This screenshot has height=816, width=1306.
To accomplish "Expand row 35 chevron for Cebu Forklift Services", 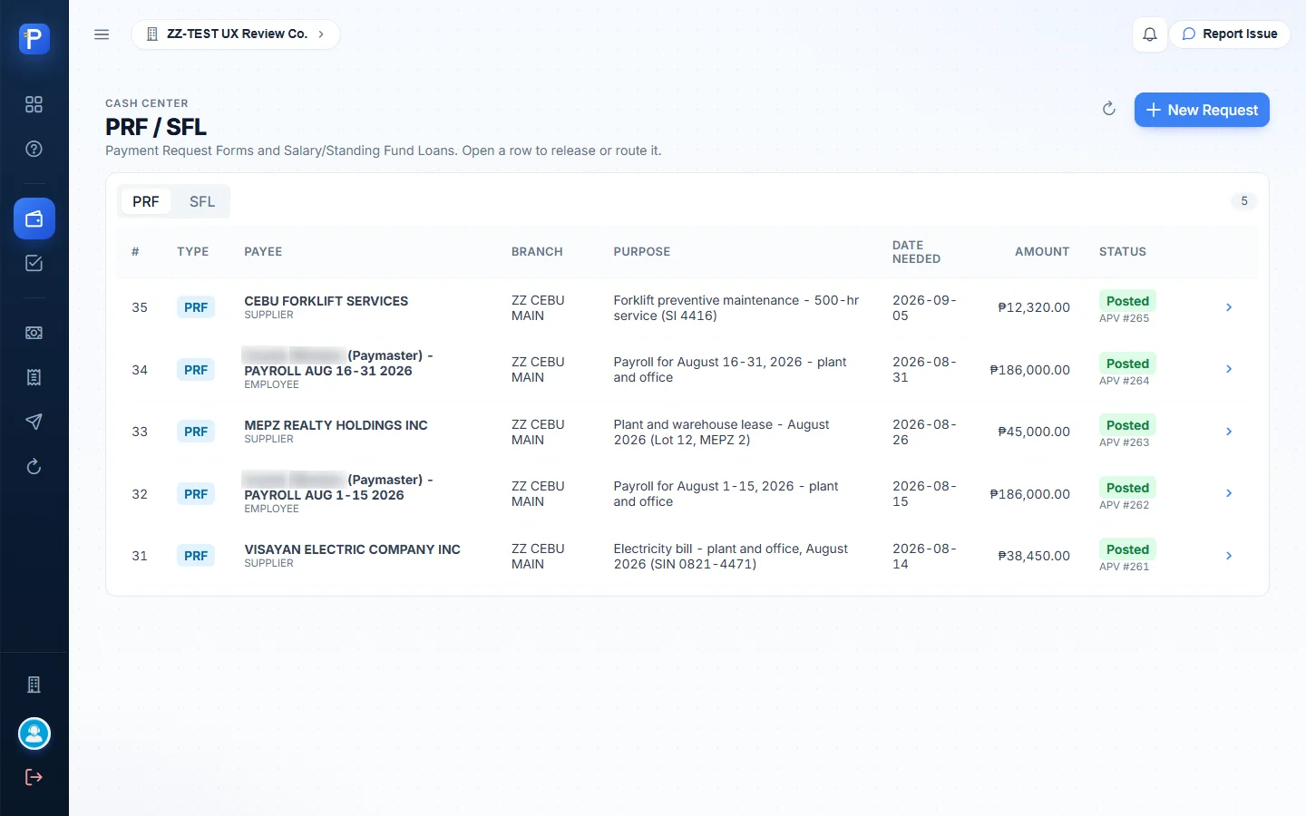I will [x=1229, y=307].
